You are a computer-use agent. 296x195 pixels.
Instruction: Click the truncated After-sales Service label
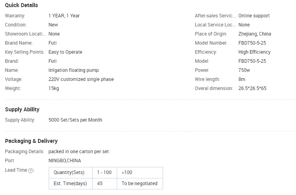point(215,16)
